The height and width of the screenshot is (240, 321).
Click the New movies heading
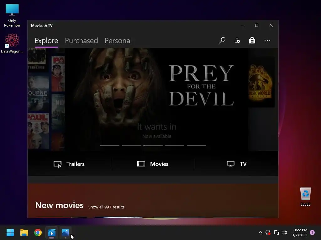(x=59, y=205)
